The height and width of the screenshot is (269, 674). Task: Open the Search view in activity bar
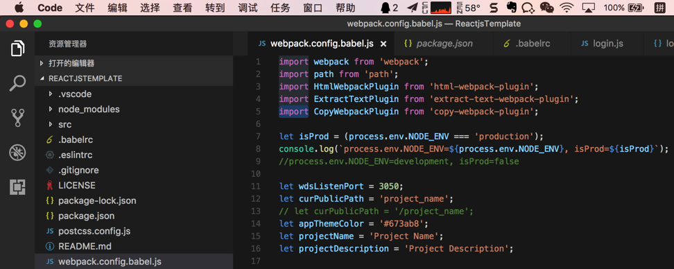point(17,83)
